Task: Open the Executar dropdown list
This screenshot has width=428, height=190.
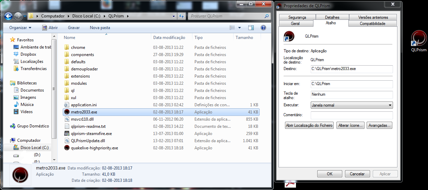Action: pyautogui.click(x=352, y=105)
